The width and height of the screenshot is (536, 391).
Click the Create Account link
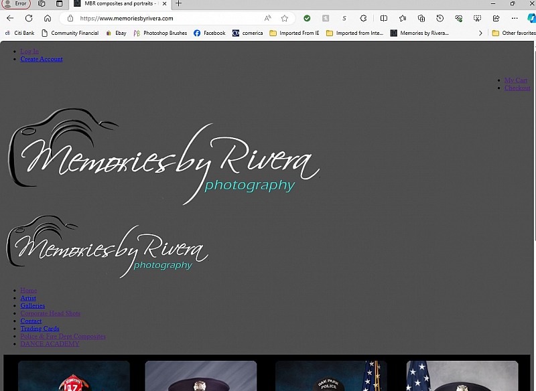(x=42, y=59)
